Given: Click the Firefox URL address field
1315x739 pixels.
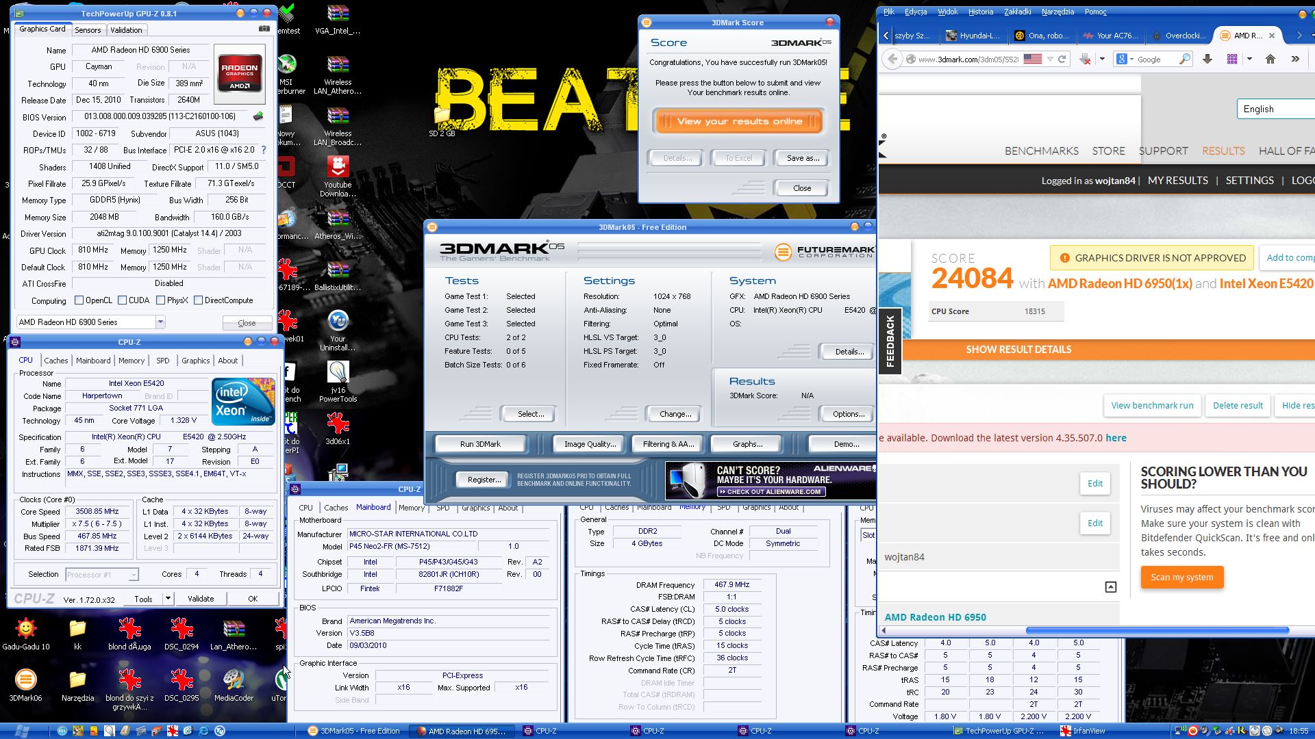Looking at the screenshot, I should (967, 59).
